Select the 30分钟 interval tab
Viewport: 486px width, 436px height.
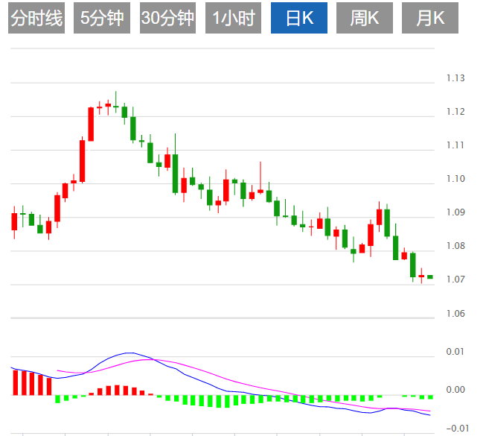coord(167,18)
